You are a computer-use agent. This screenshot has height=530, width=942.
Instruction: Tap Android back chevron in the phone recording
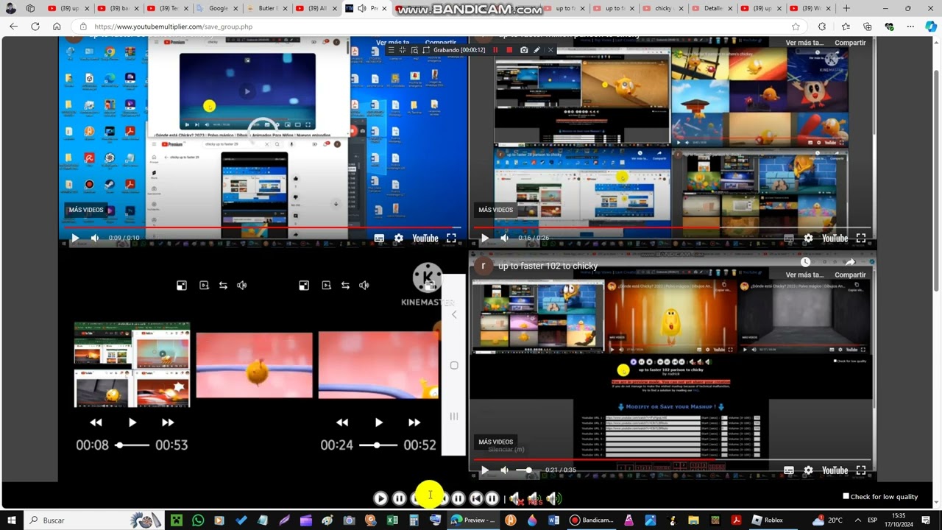pyautogui.click(x=454, y=314)
